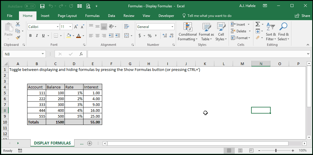Click the Clear eraser icon
The width and height of the screenshot is (313, 155).
click(258, 37)
